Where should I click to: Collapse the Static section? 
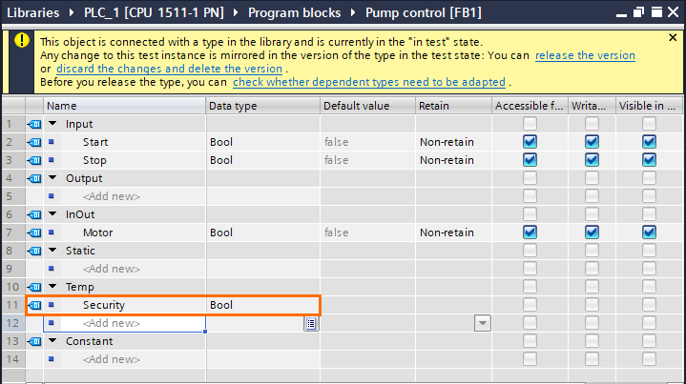52,251
